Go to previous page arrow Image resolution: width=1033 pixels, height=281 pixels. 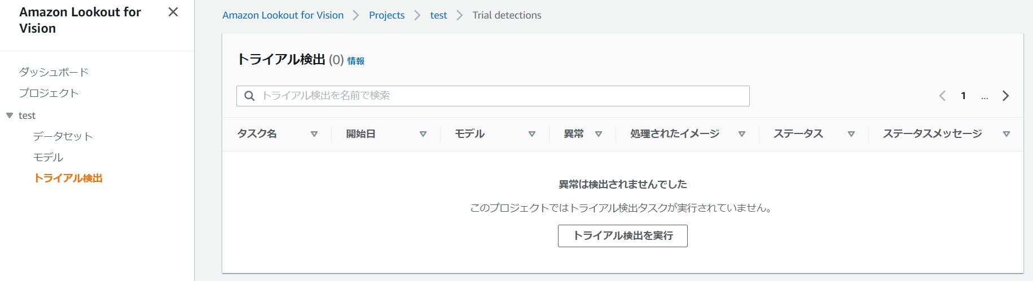(942, 96)
